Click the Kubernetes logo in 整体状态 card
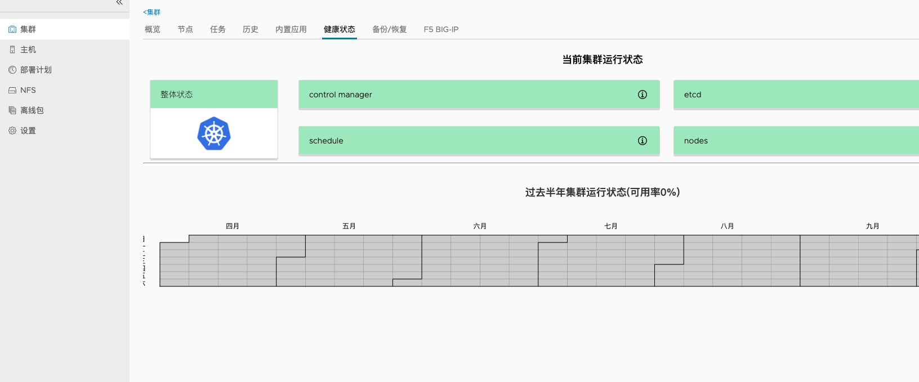This screenshot has width=919, height=382. tap(214, 133)
